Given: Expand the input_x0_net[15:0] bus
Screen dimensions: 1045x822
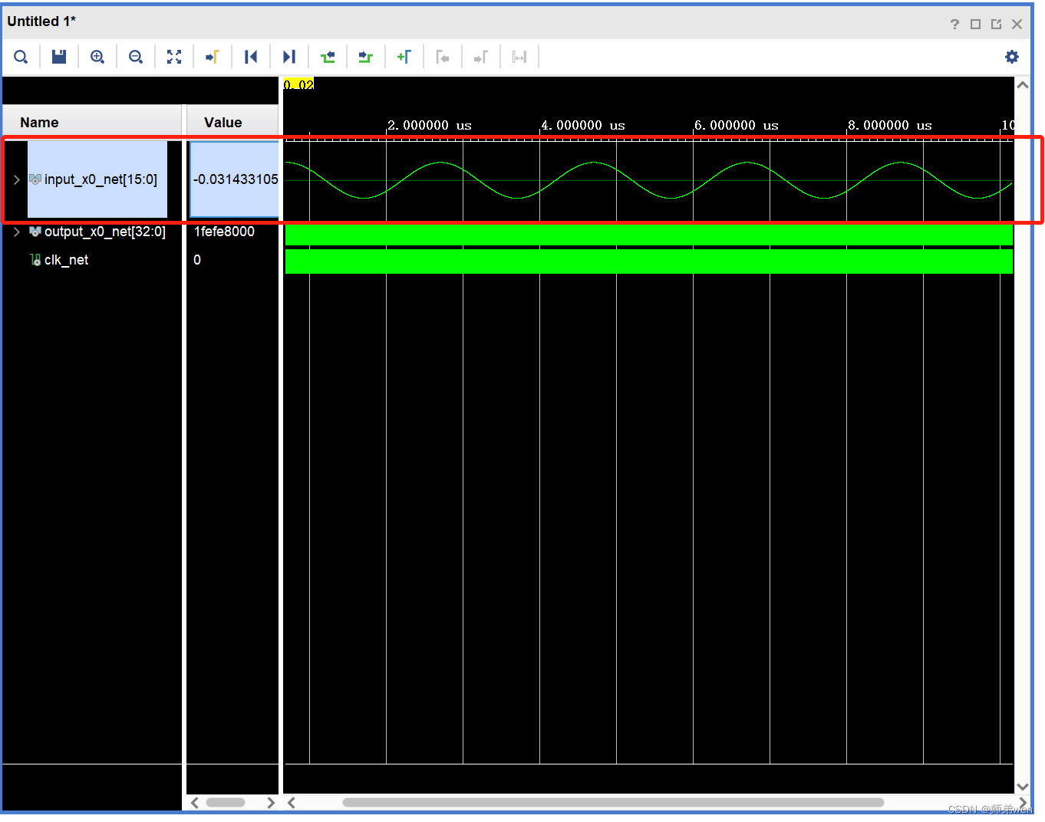Looking at the screenshot, I should click(x=16, y=179).
